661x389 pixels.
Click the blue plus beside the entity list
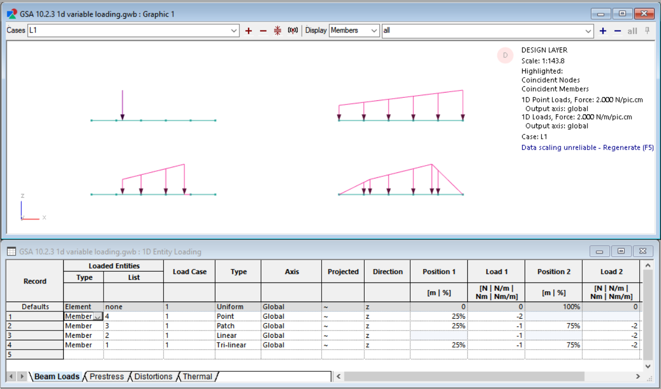pos(602,31)
